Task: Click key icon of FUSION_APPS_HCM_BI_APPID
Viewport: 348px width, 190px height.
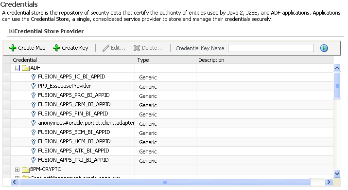Action: 34,142
